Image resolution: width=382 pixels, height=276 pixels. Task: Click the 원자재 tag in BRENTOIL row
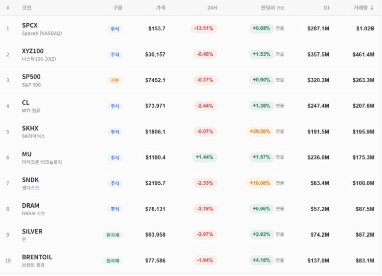[x=112, y=261]
